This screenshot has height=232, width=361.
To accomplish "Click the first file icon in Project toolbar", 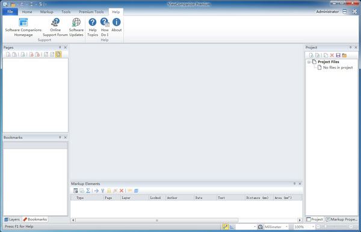I will click(311, 55).
